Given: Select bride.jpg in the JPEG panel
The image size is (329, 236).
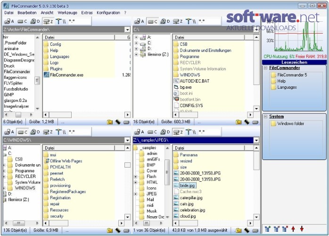Looking at the screenshot, I should [188, 185].
